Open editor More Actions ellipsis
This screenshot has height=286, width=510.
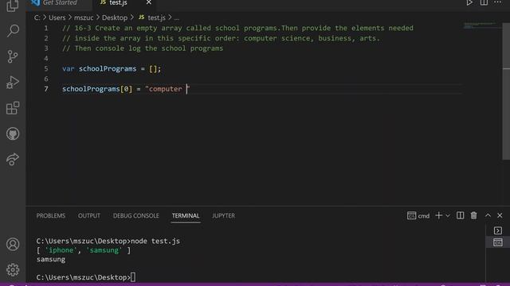497,2
